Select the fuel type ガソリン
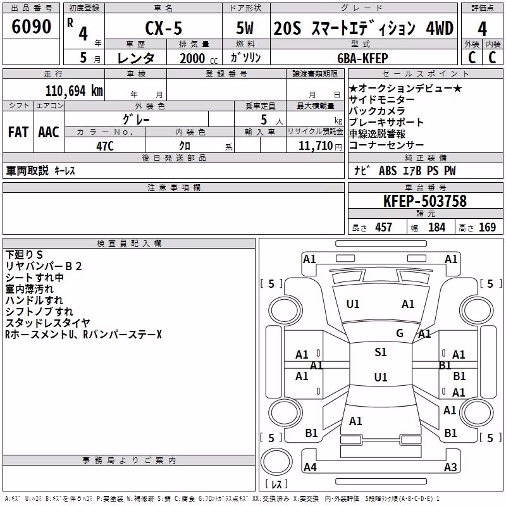The image size is (506, 506). [x=245, y=58]
